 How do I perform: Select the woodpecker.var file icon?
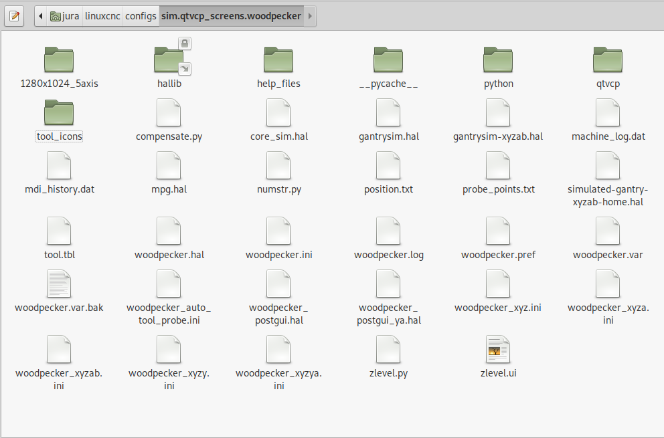click(x=608, y=231)
